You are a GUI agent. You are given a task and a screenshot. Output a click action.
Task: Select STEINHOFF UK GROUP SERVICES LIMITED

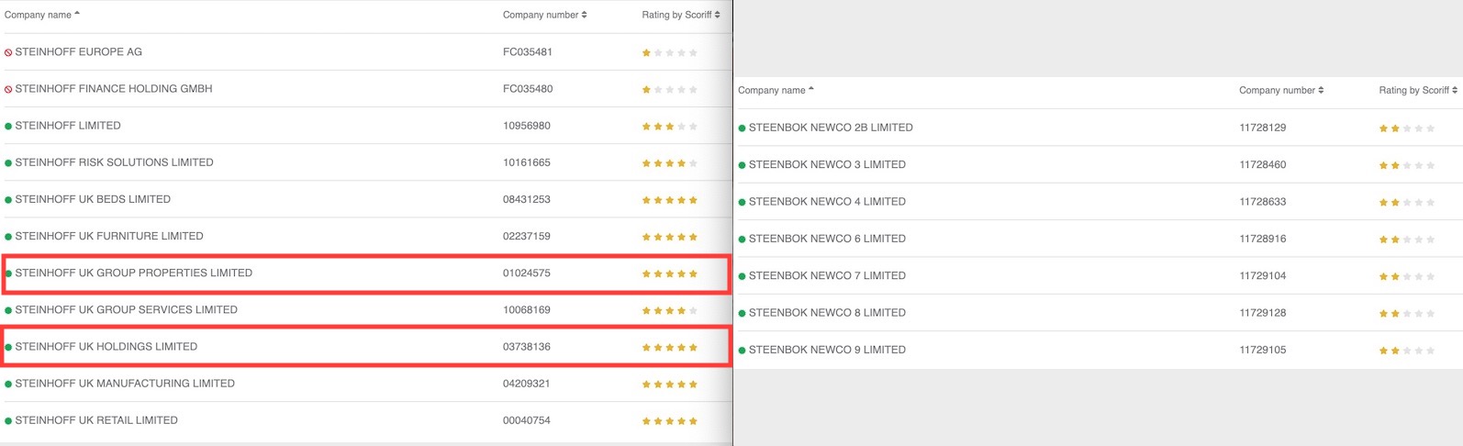click(x=126, y=309)
